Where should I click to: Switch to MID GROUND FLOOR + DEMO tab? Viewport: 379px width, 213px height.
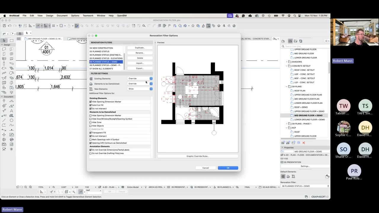[44, 39]
